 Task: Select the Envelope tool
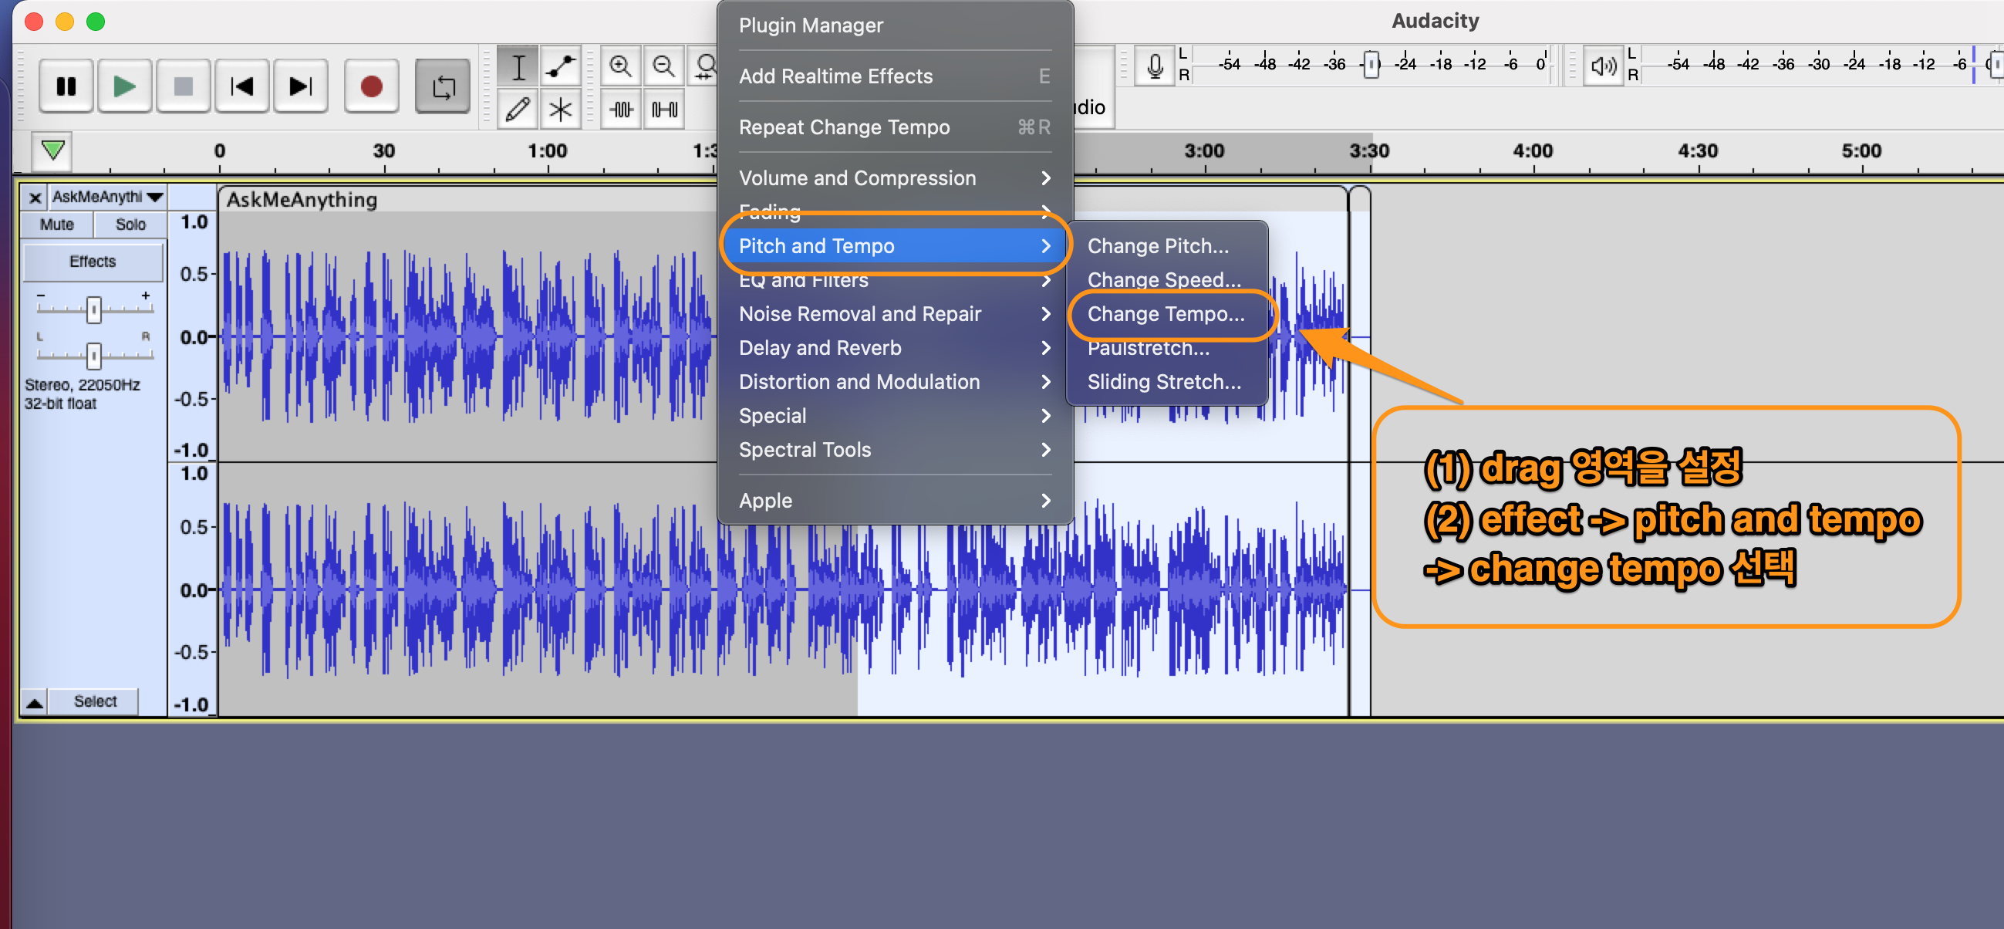pyautogui.click(x=560, y=67)
